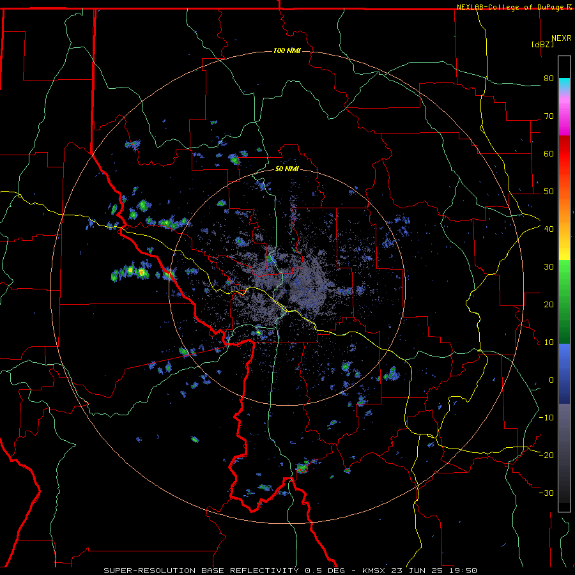This screenshot has width=575, height=575.
Task: Click the 30 value on dBZ scale
Action: 549,266
